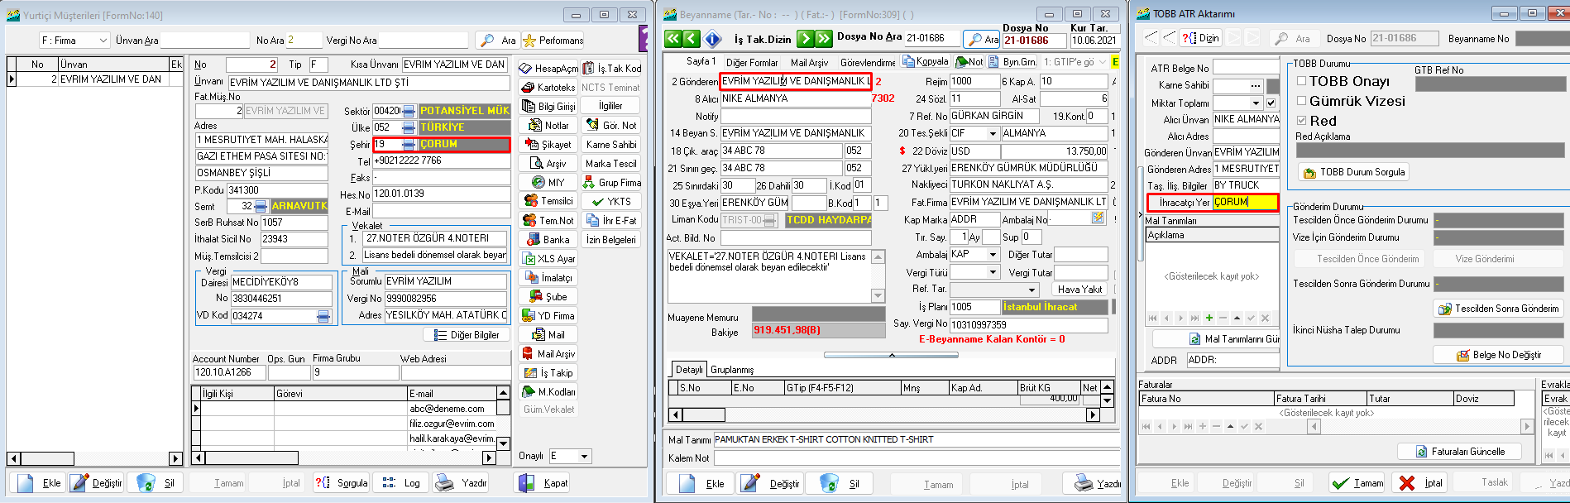Go to last record in Beyanname
This screenshot has height=503, width=1570.
tap(823, 39)
